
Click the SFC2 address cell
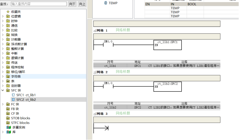(137, 107)
